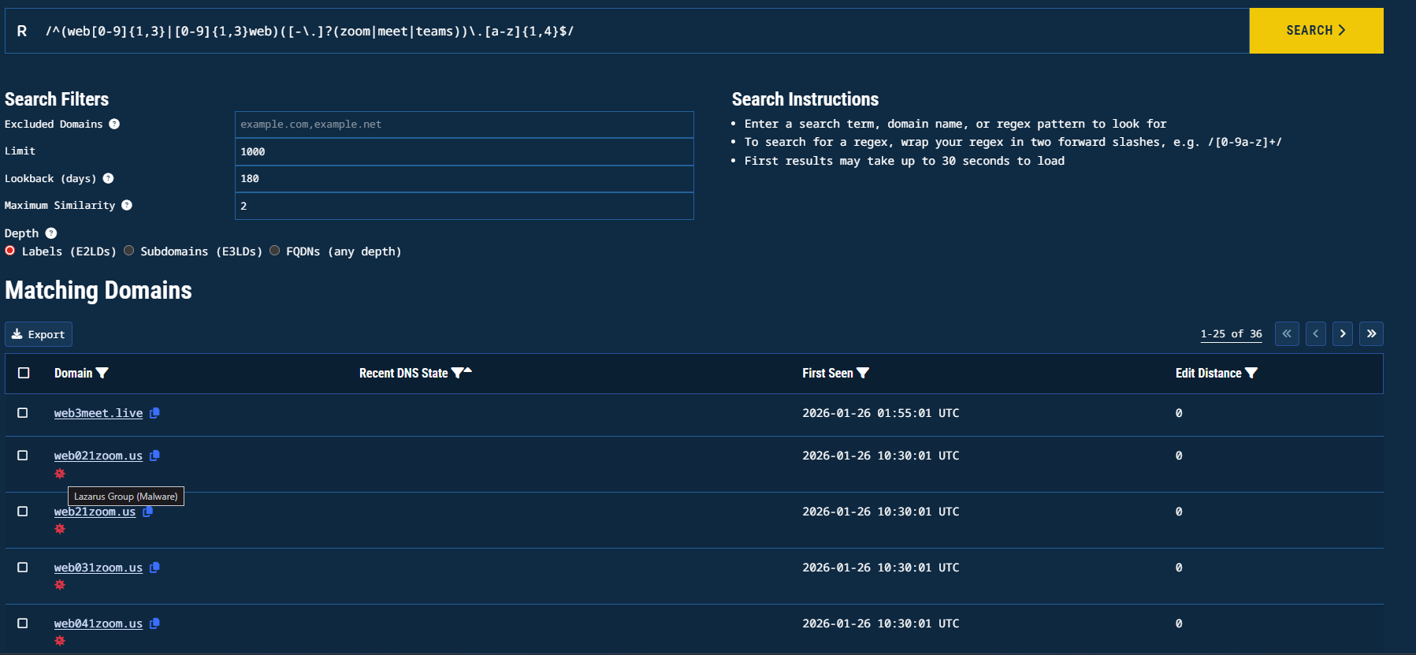The image size is (1416, 655).
Task: Copy the web041zoom.us domain via its icon
Action: point(154,623)
